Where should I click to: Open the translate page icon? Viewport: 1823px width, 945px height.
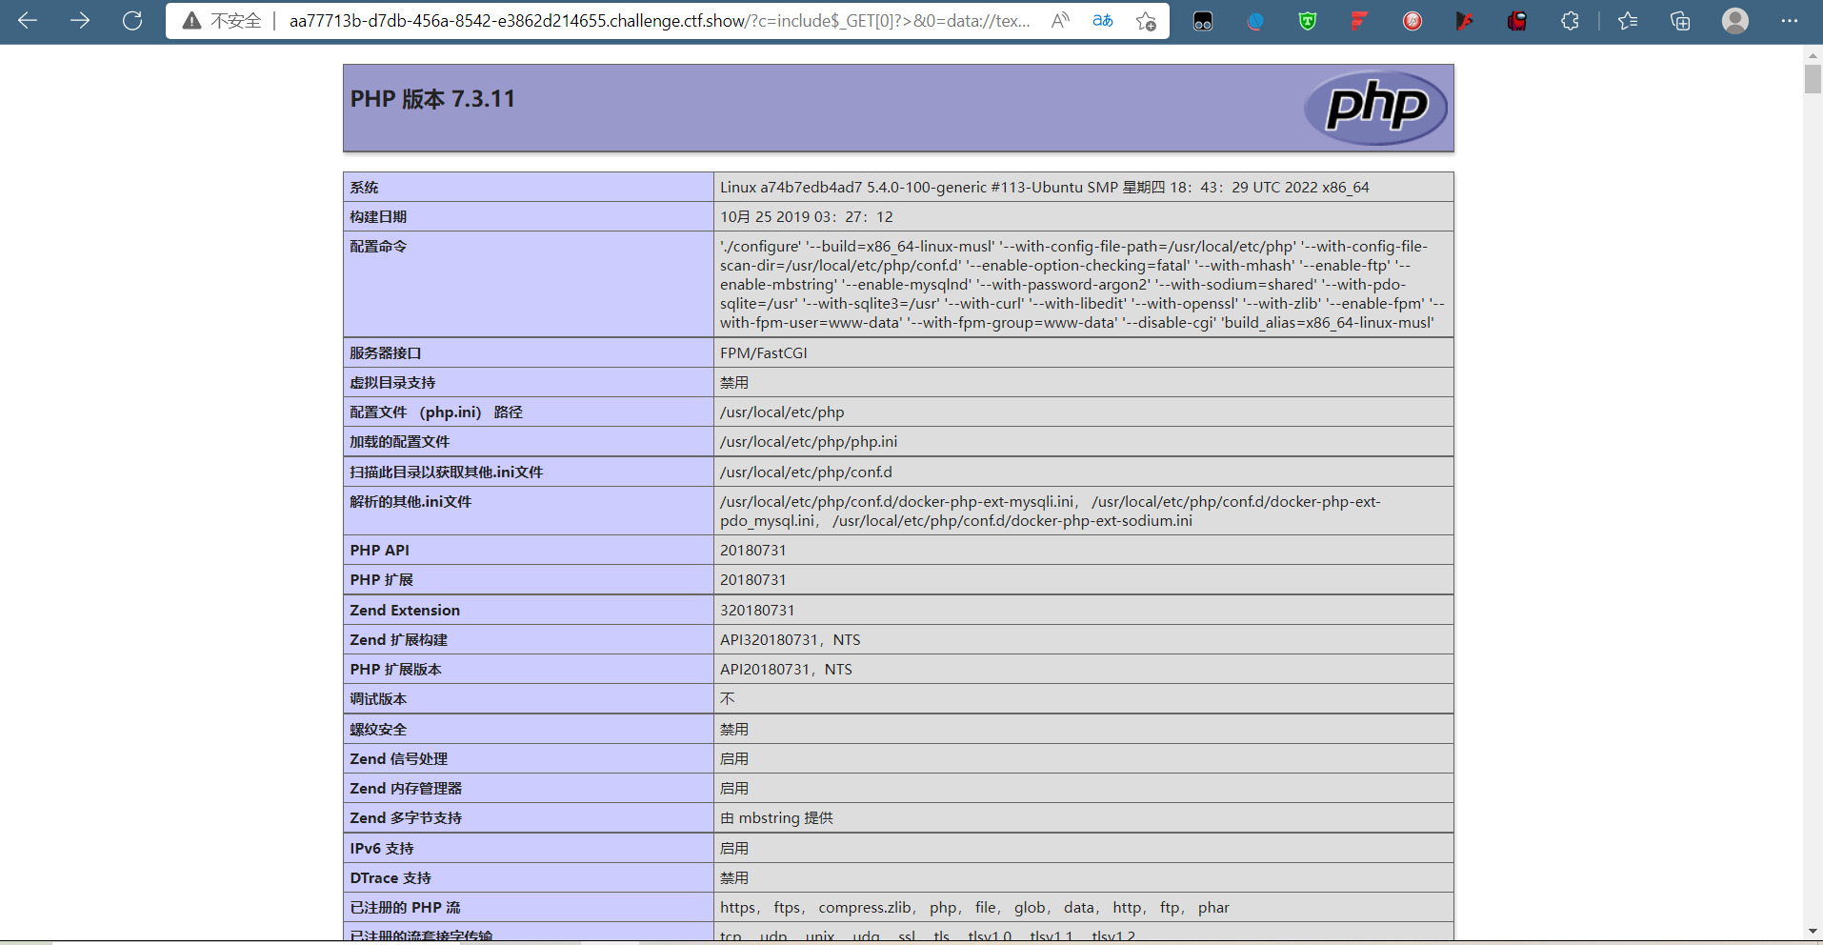tap(1102, 21)
